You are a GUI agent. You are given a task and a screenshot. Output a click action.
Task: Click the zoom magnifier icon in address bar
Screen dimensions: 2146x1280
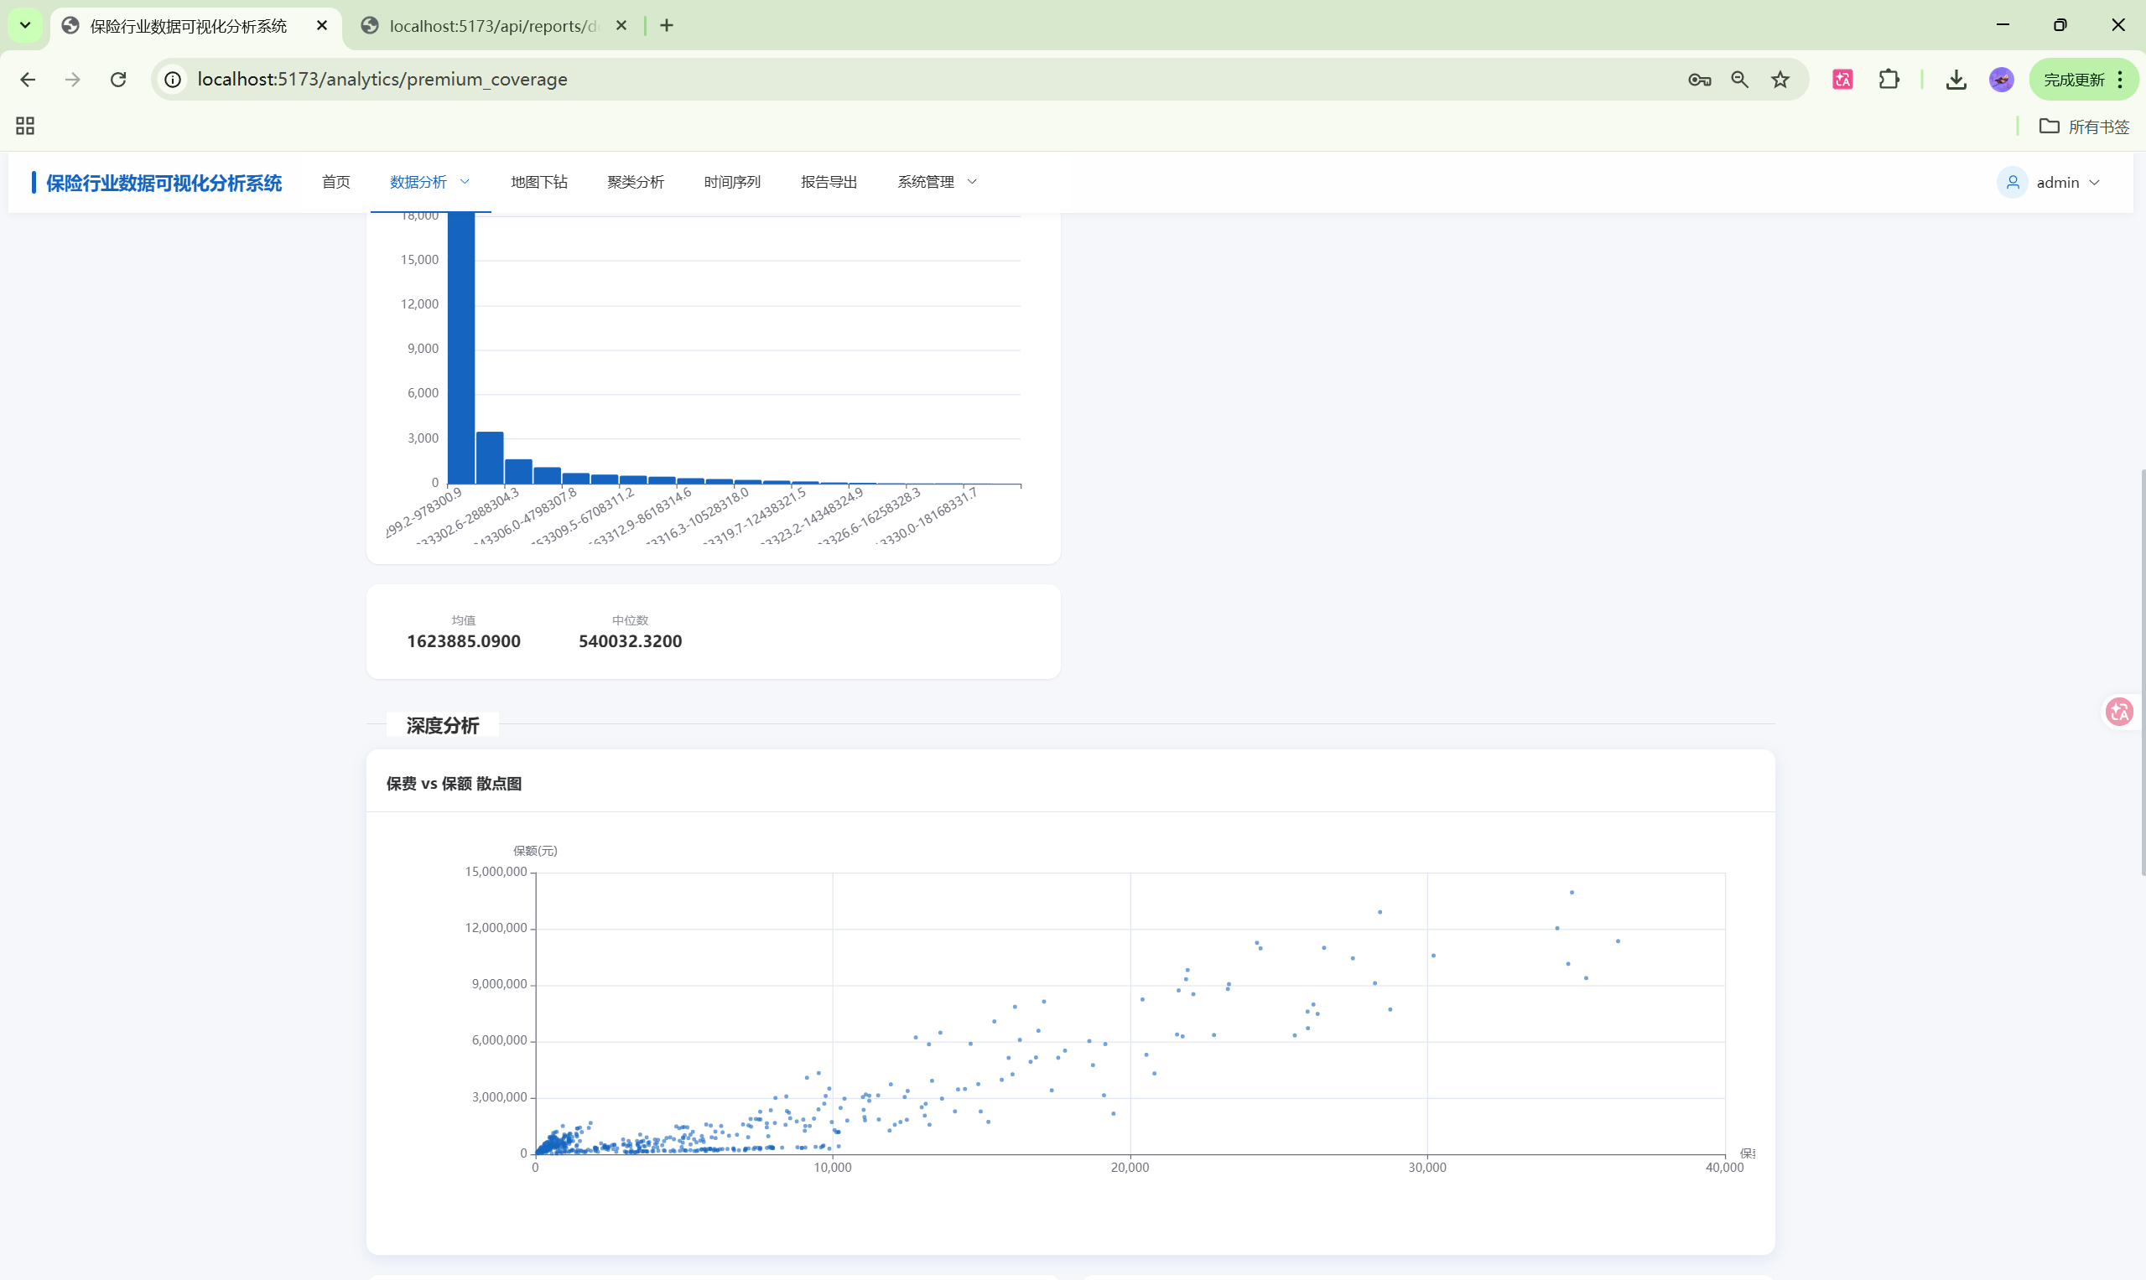[x=1739, y=80]
